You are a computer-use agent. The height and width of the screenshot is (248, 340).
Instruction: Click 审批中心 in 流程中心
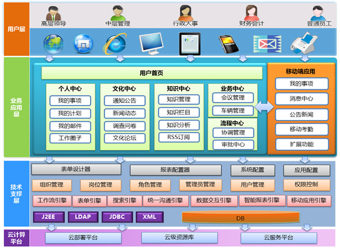click(233, 145)
